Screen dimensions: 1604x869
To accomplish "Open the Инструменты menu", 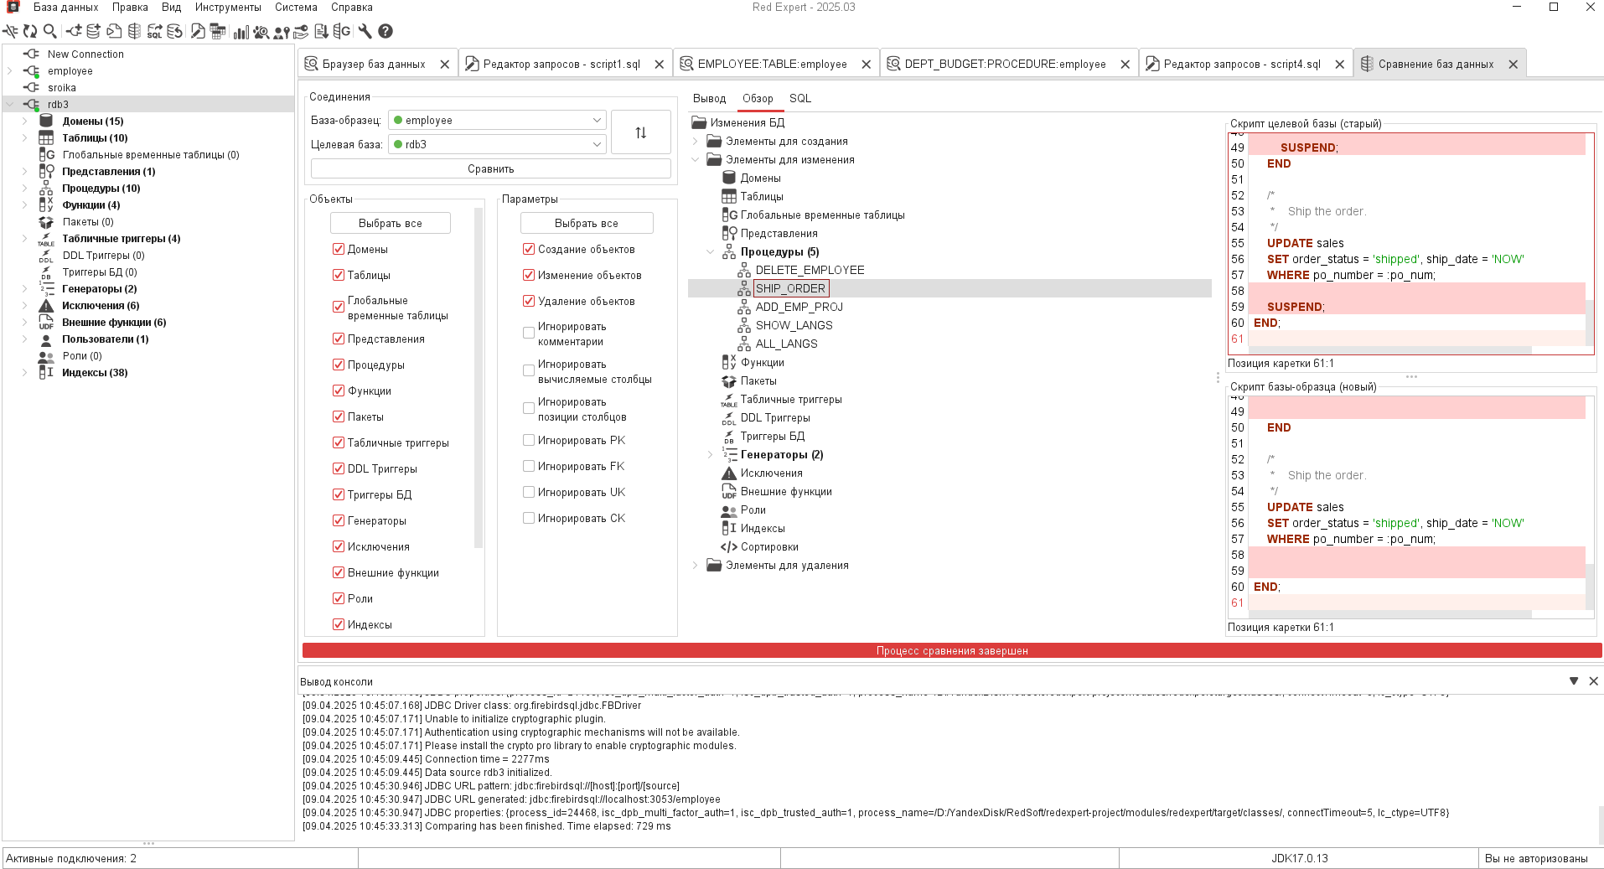I will 228,8.
